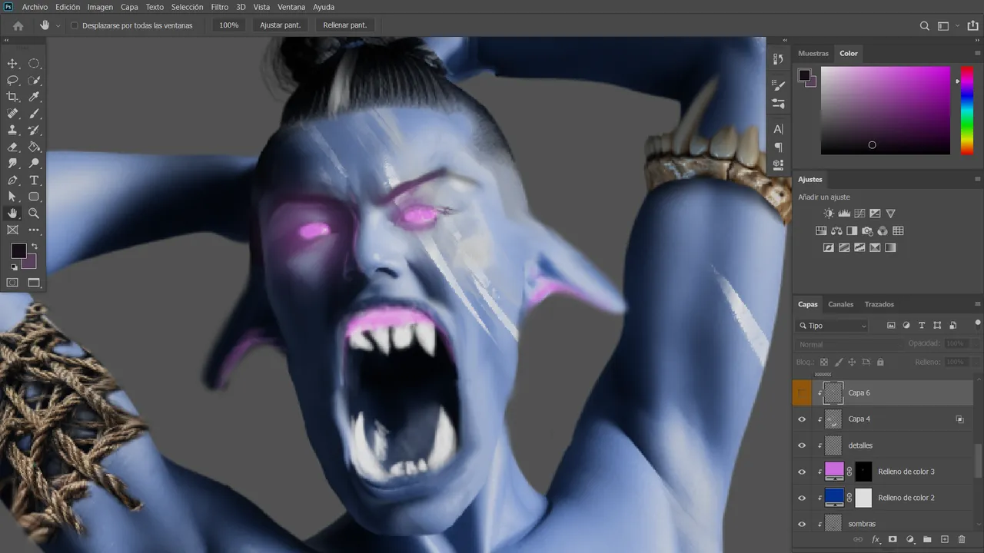This screenshot has height=553, width=984.
Task: Change the screen mode icon
Action: pos(34,283)
